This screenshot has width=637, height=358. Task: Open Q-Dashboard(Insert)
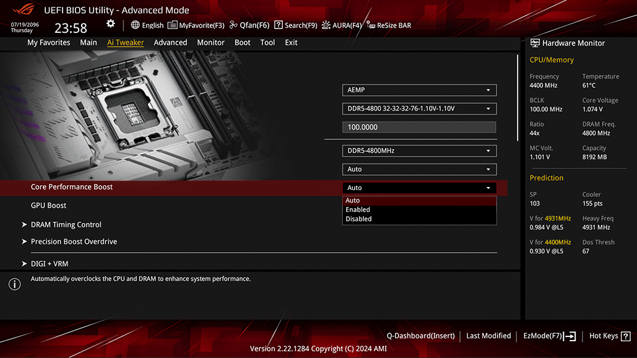click(420, 336)
